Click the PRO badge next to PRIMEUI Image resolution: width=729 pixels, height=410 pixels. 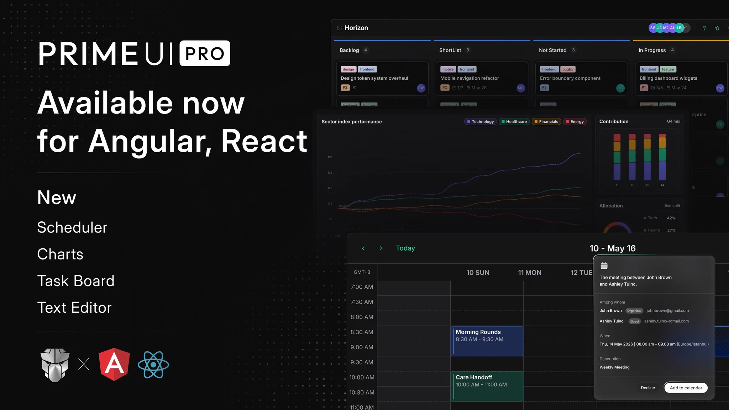click(205, 53)
